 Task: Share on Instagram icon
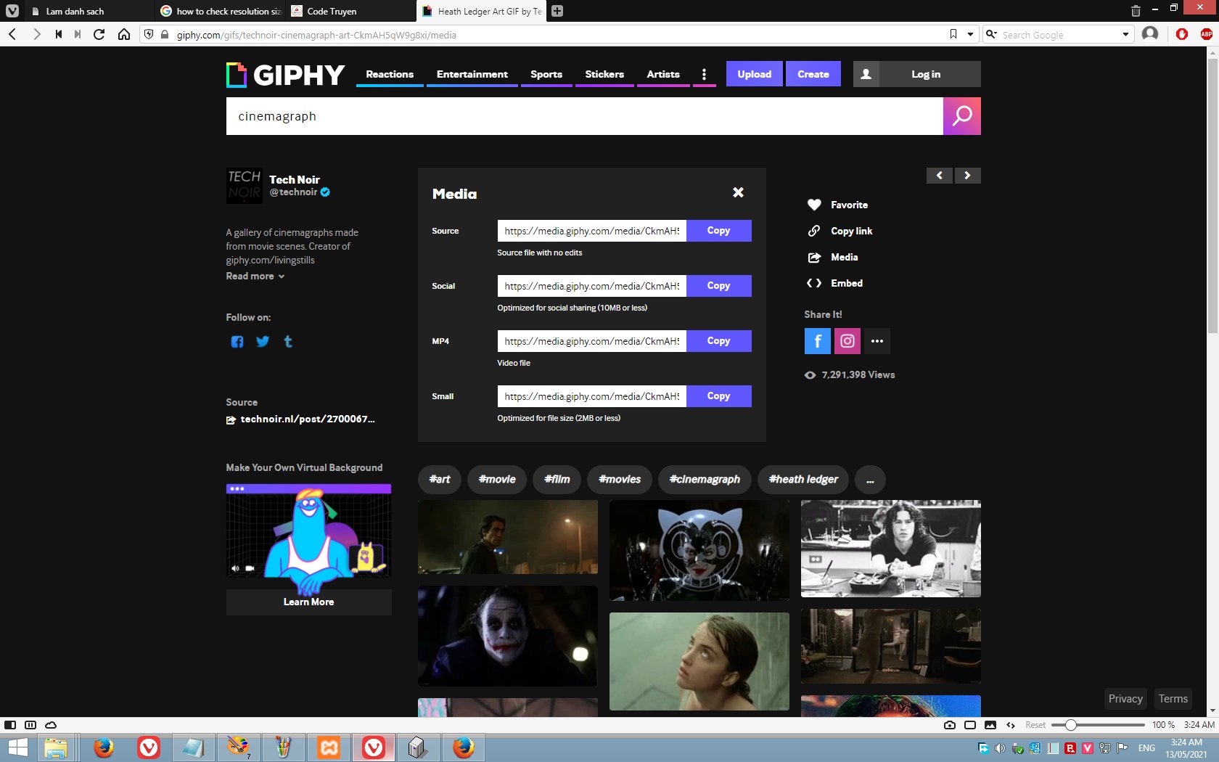(x=847, y=341)
